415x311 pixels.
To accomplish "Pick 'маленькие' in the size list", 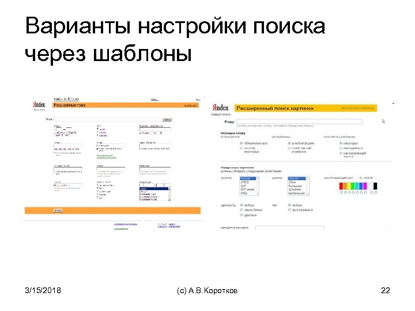I will click(297, 194).
